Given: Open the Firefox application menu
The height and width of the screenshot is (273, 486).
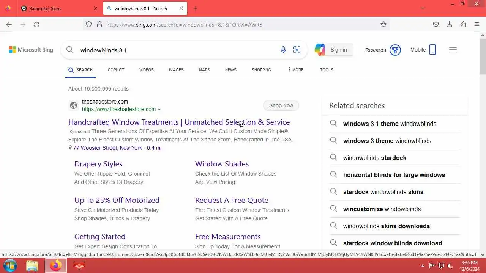Looking at the screenshot, I should [477, 24].
